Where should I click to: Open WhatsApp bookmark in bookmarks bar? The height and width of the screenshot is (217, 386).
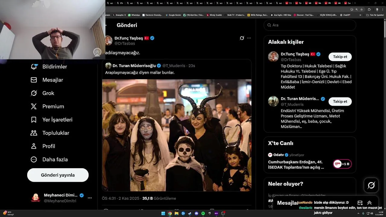coord(134,15)
